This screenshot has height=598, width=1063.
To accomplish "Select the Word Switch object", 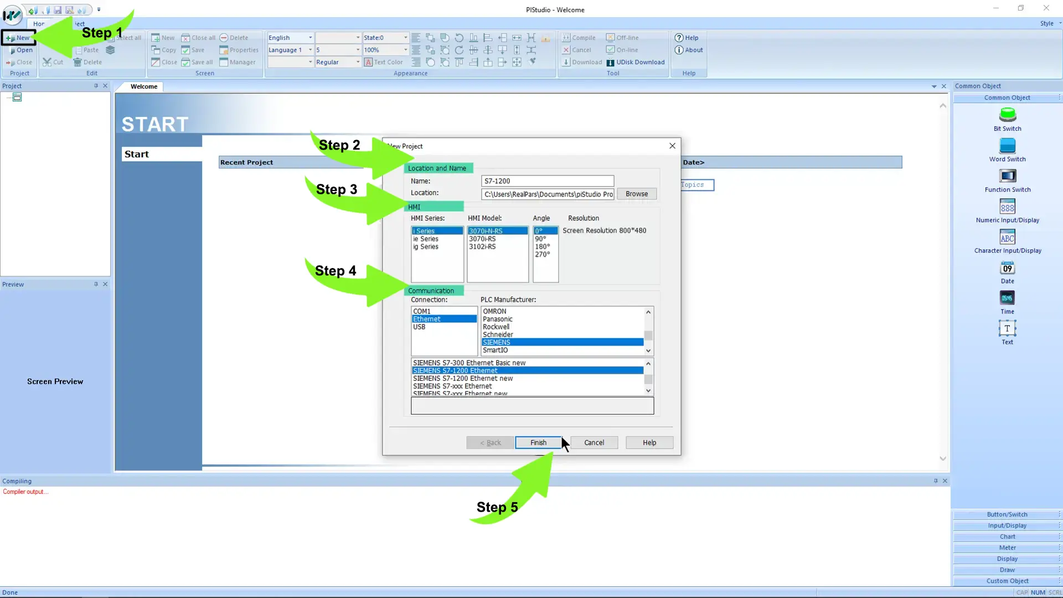I will click(x=1007, y=149).
